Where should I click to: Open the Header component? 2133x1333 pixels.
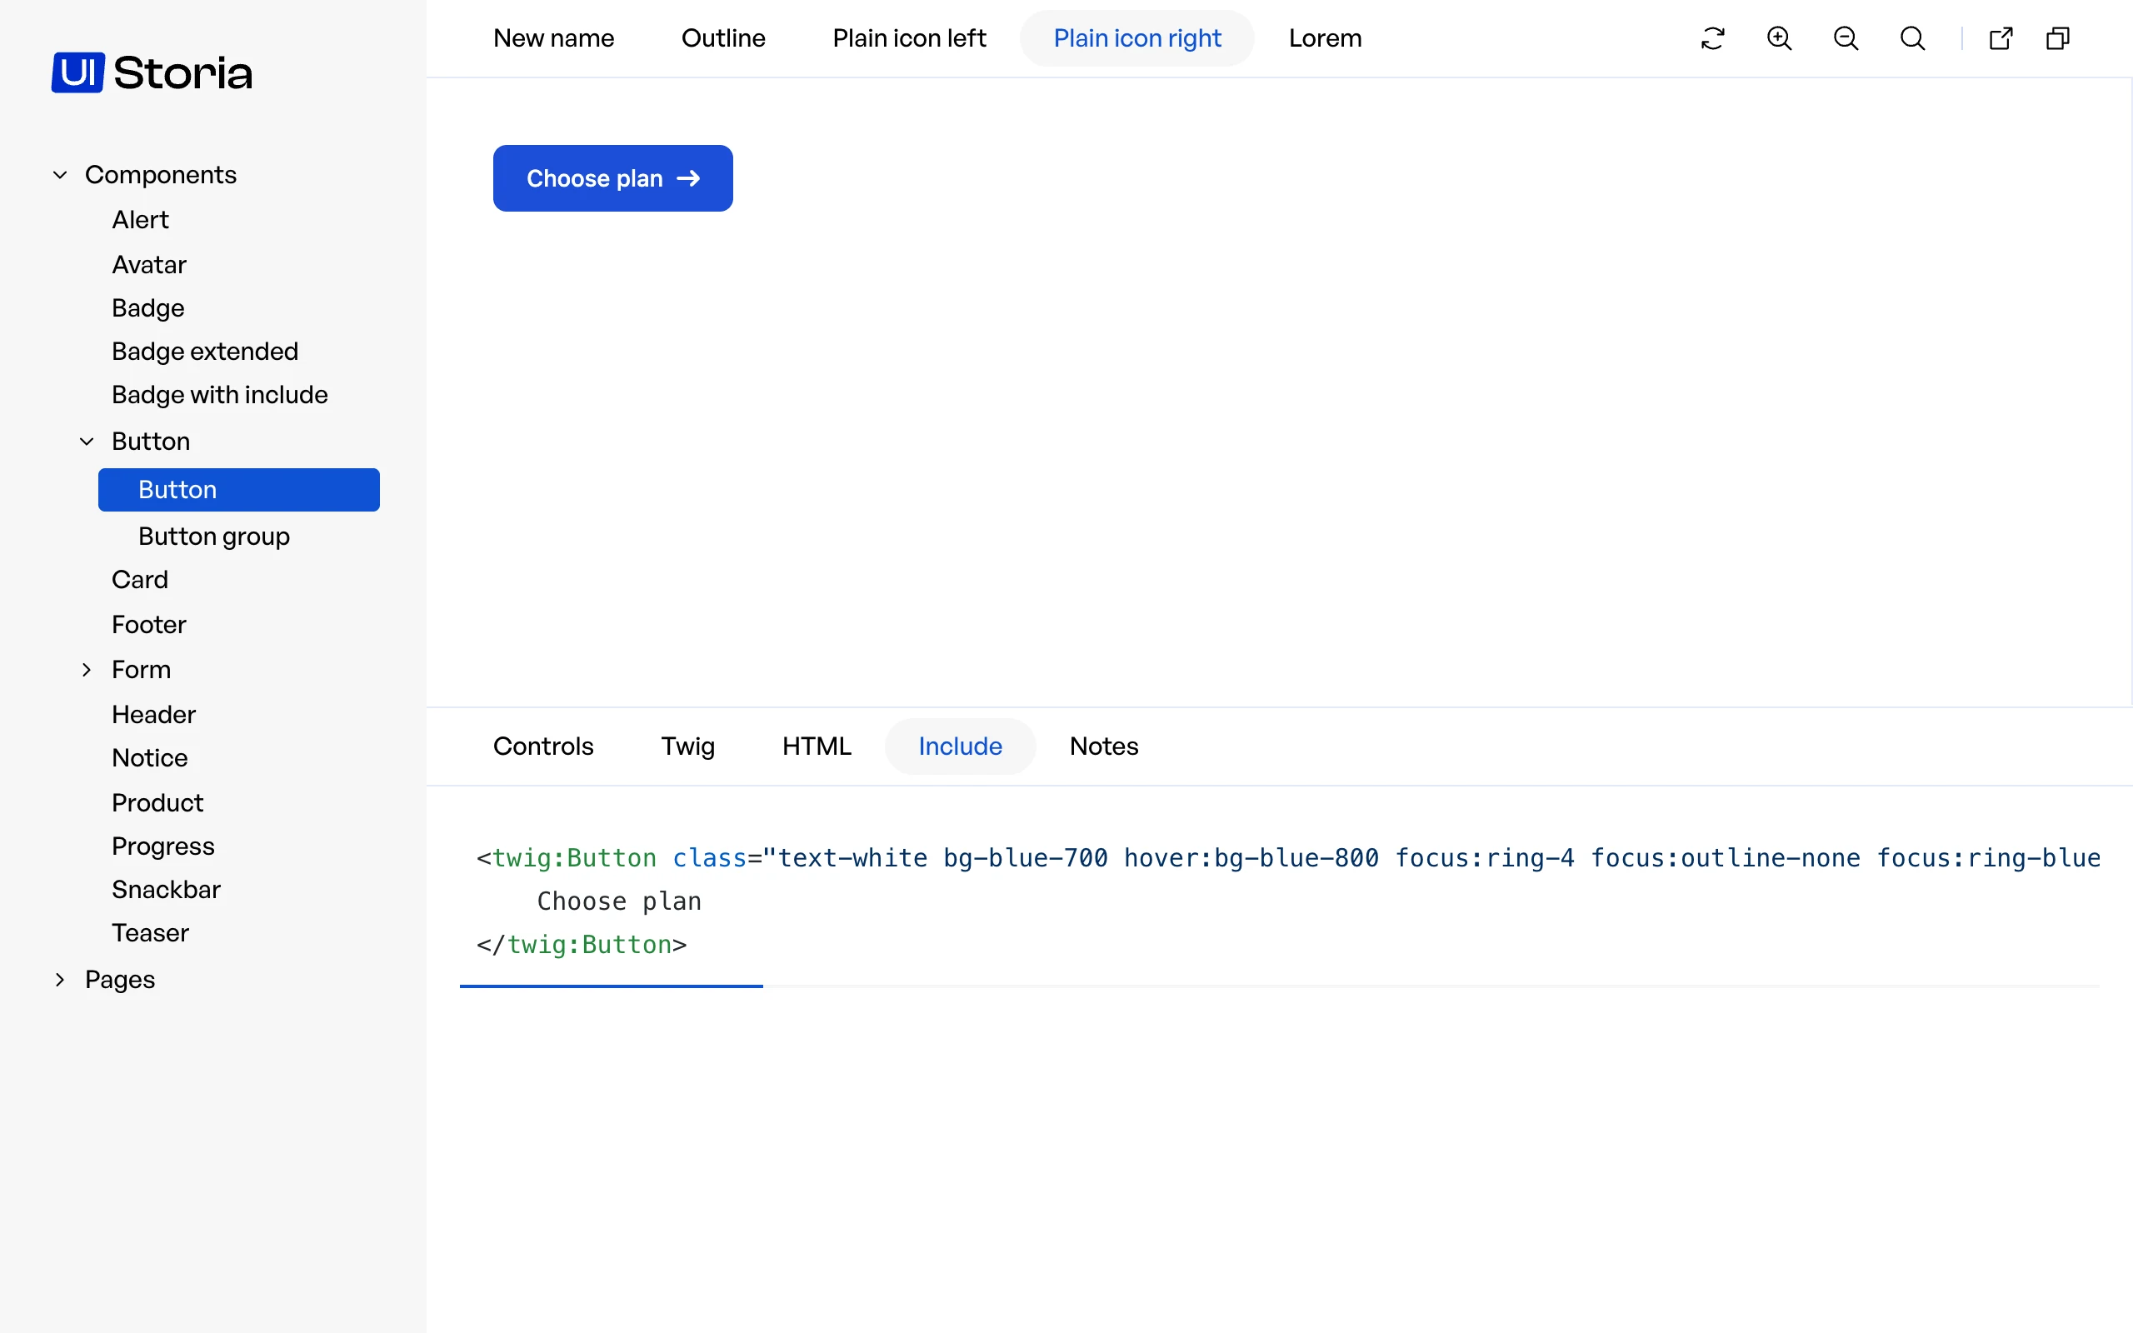click(x=153, y=714)
